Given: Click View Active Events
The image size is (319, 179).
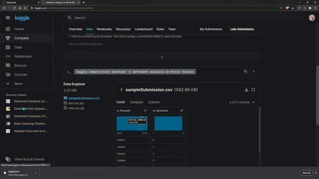Looking at the screenshot, I should coord(29,159).
